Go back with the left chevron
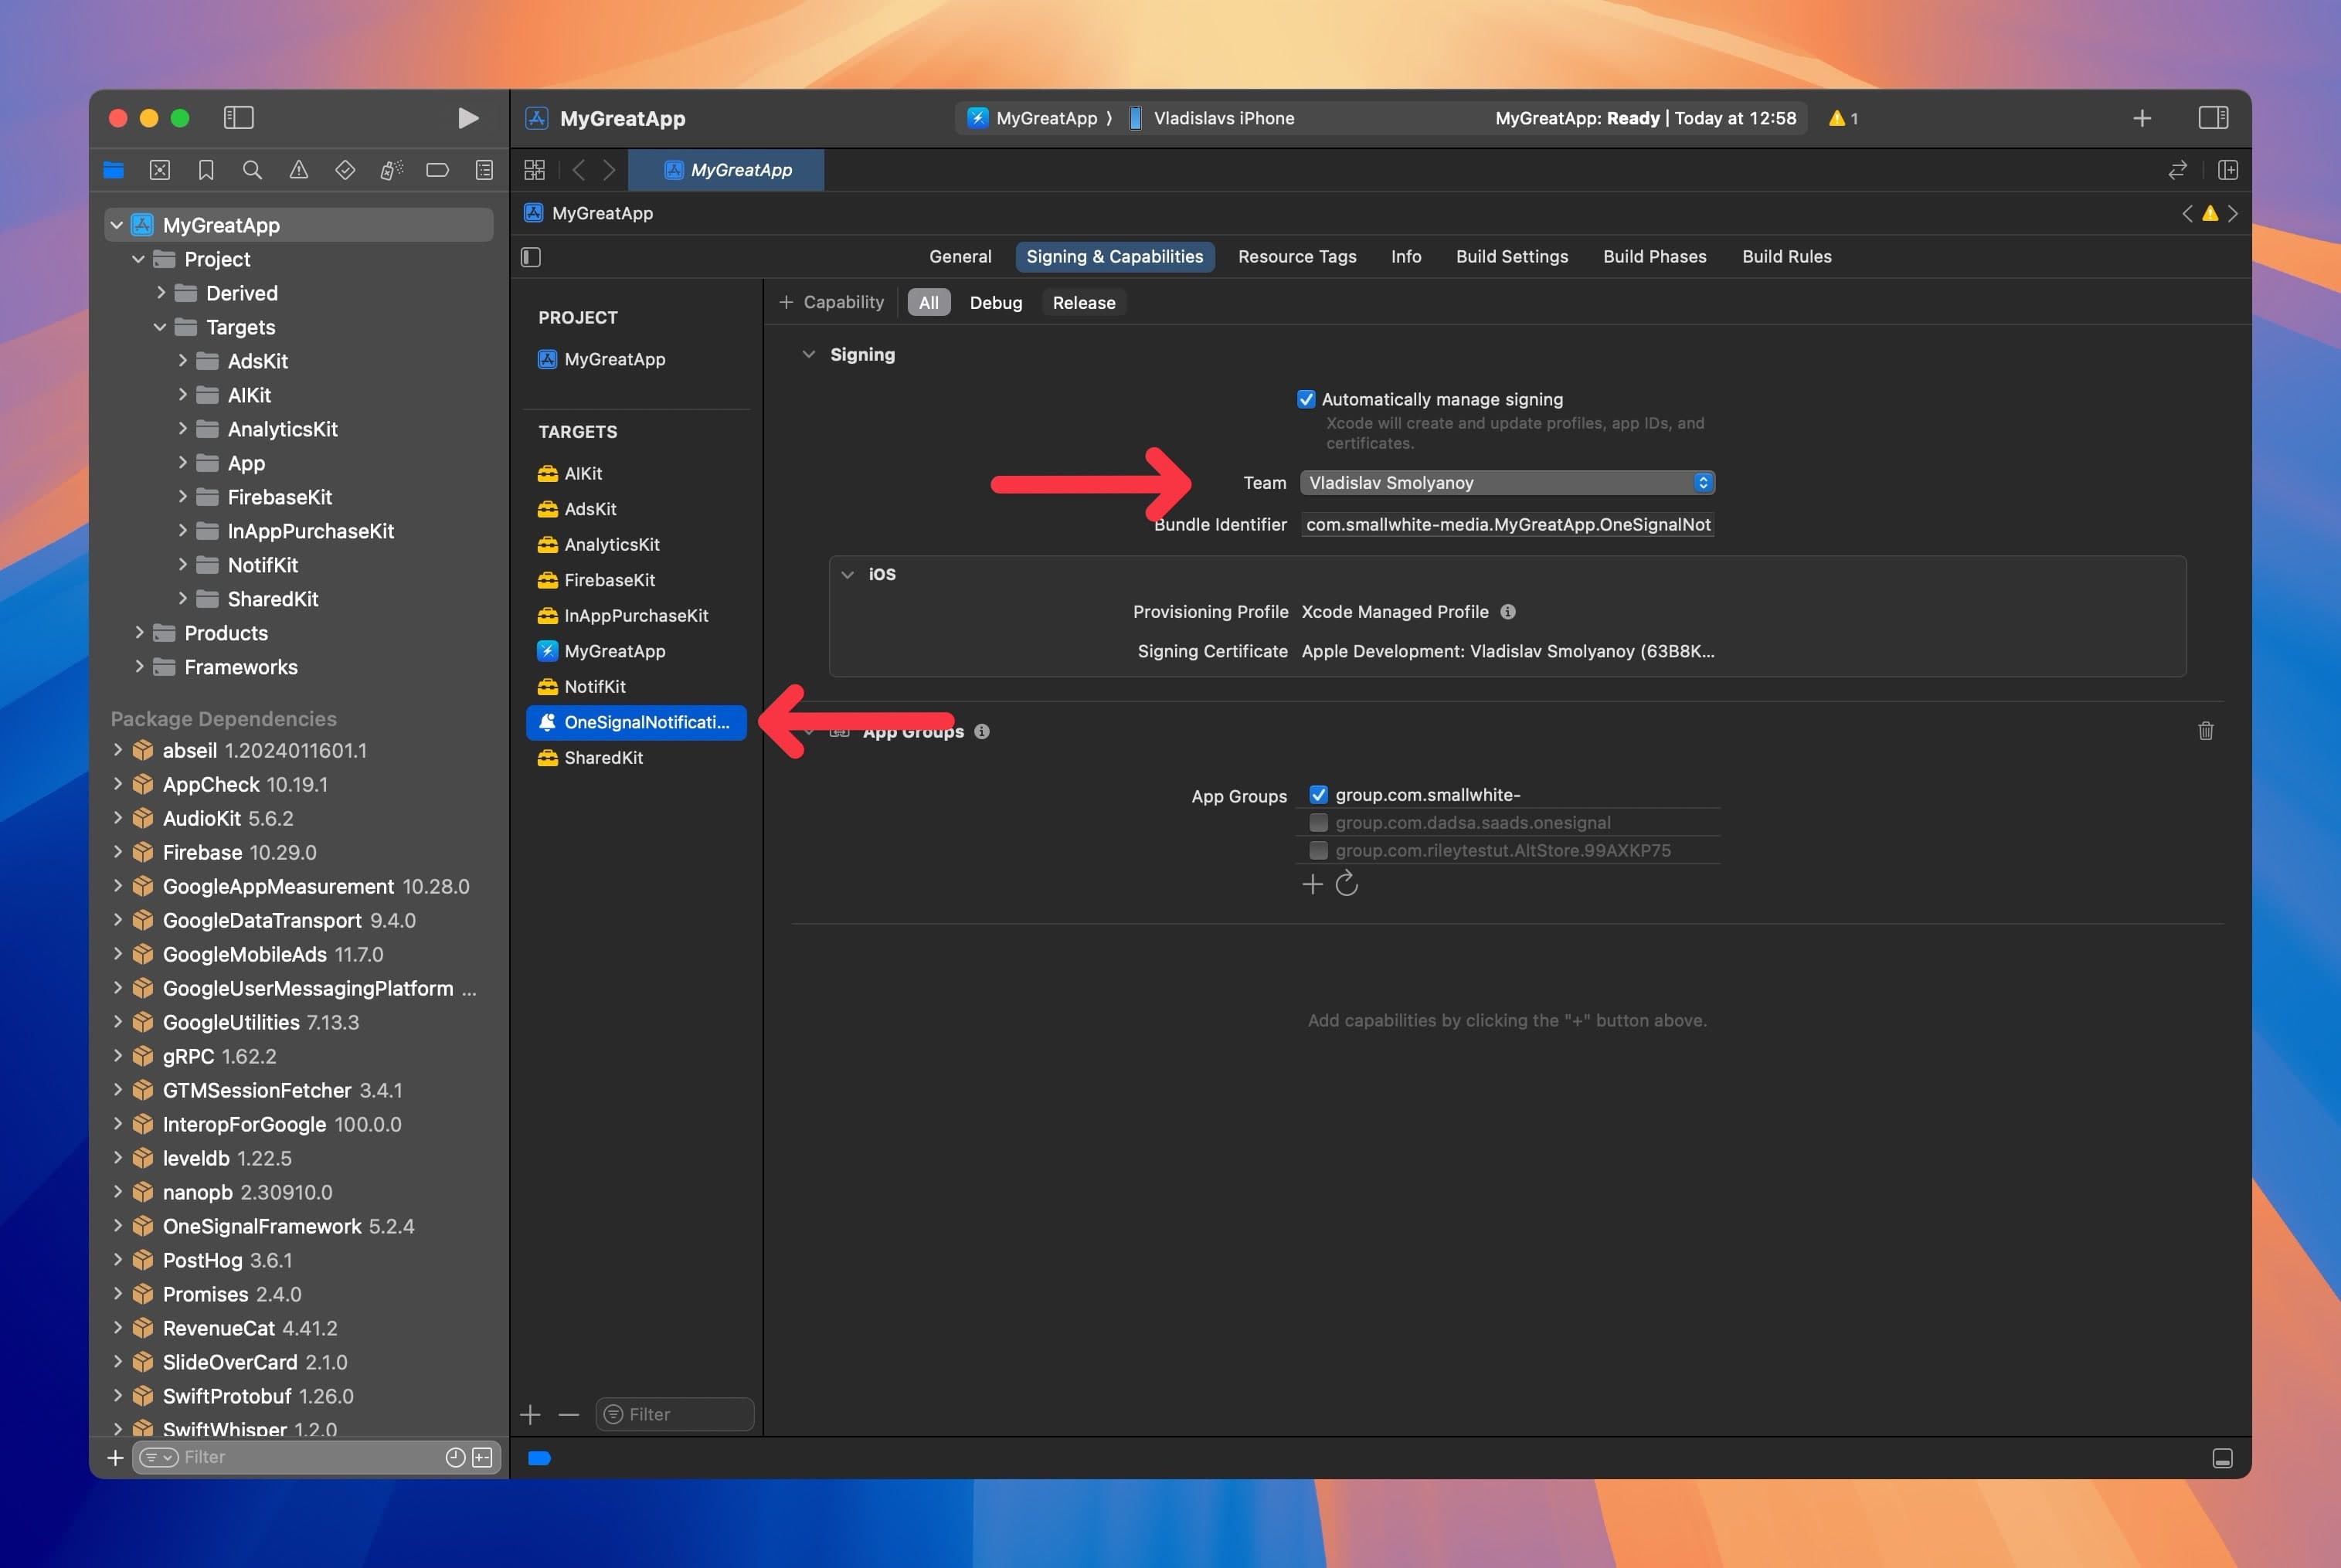2341x1568 pixels. coord(578,170)
